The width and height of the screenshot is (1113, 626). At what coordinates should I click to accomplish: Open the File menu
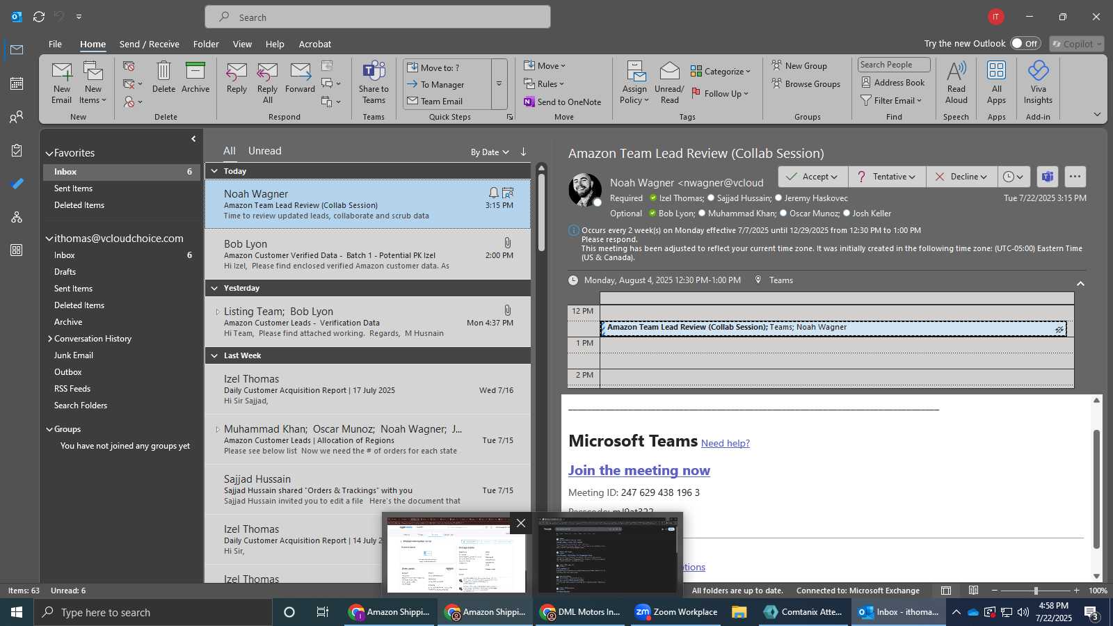pos(55,44)
